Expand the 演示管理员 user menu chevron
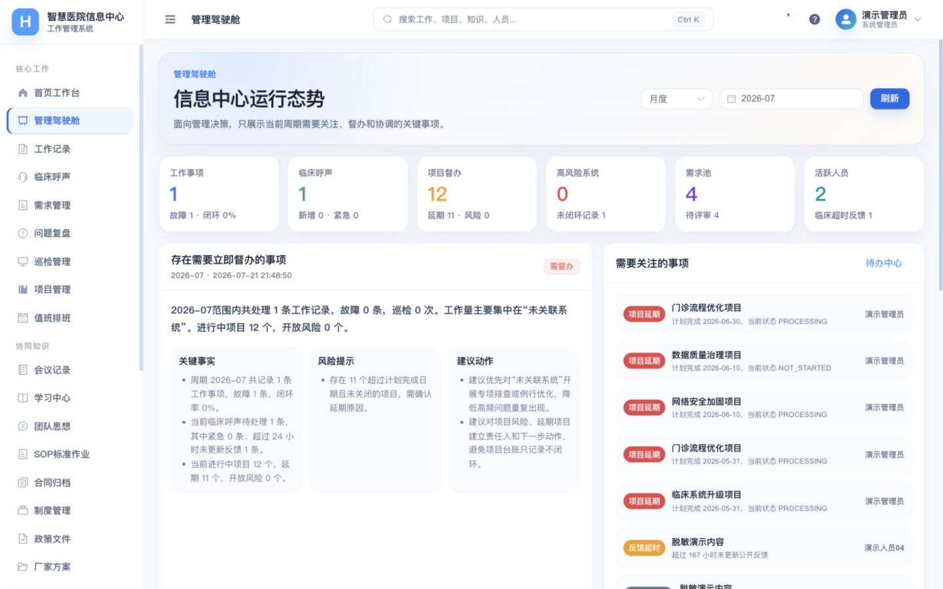Screen dimensions: 943x589 (x=917, y=20)
